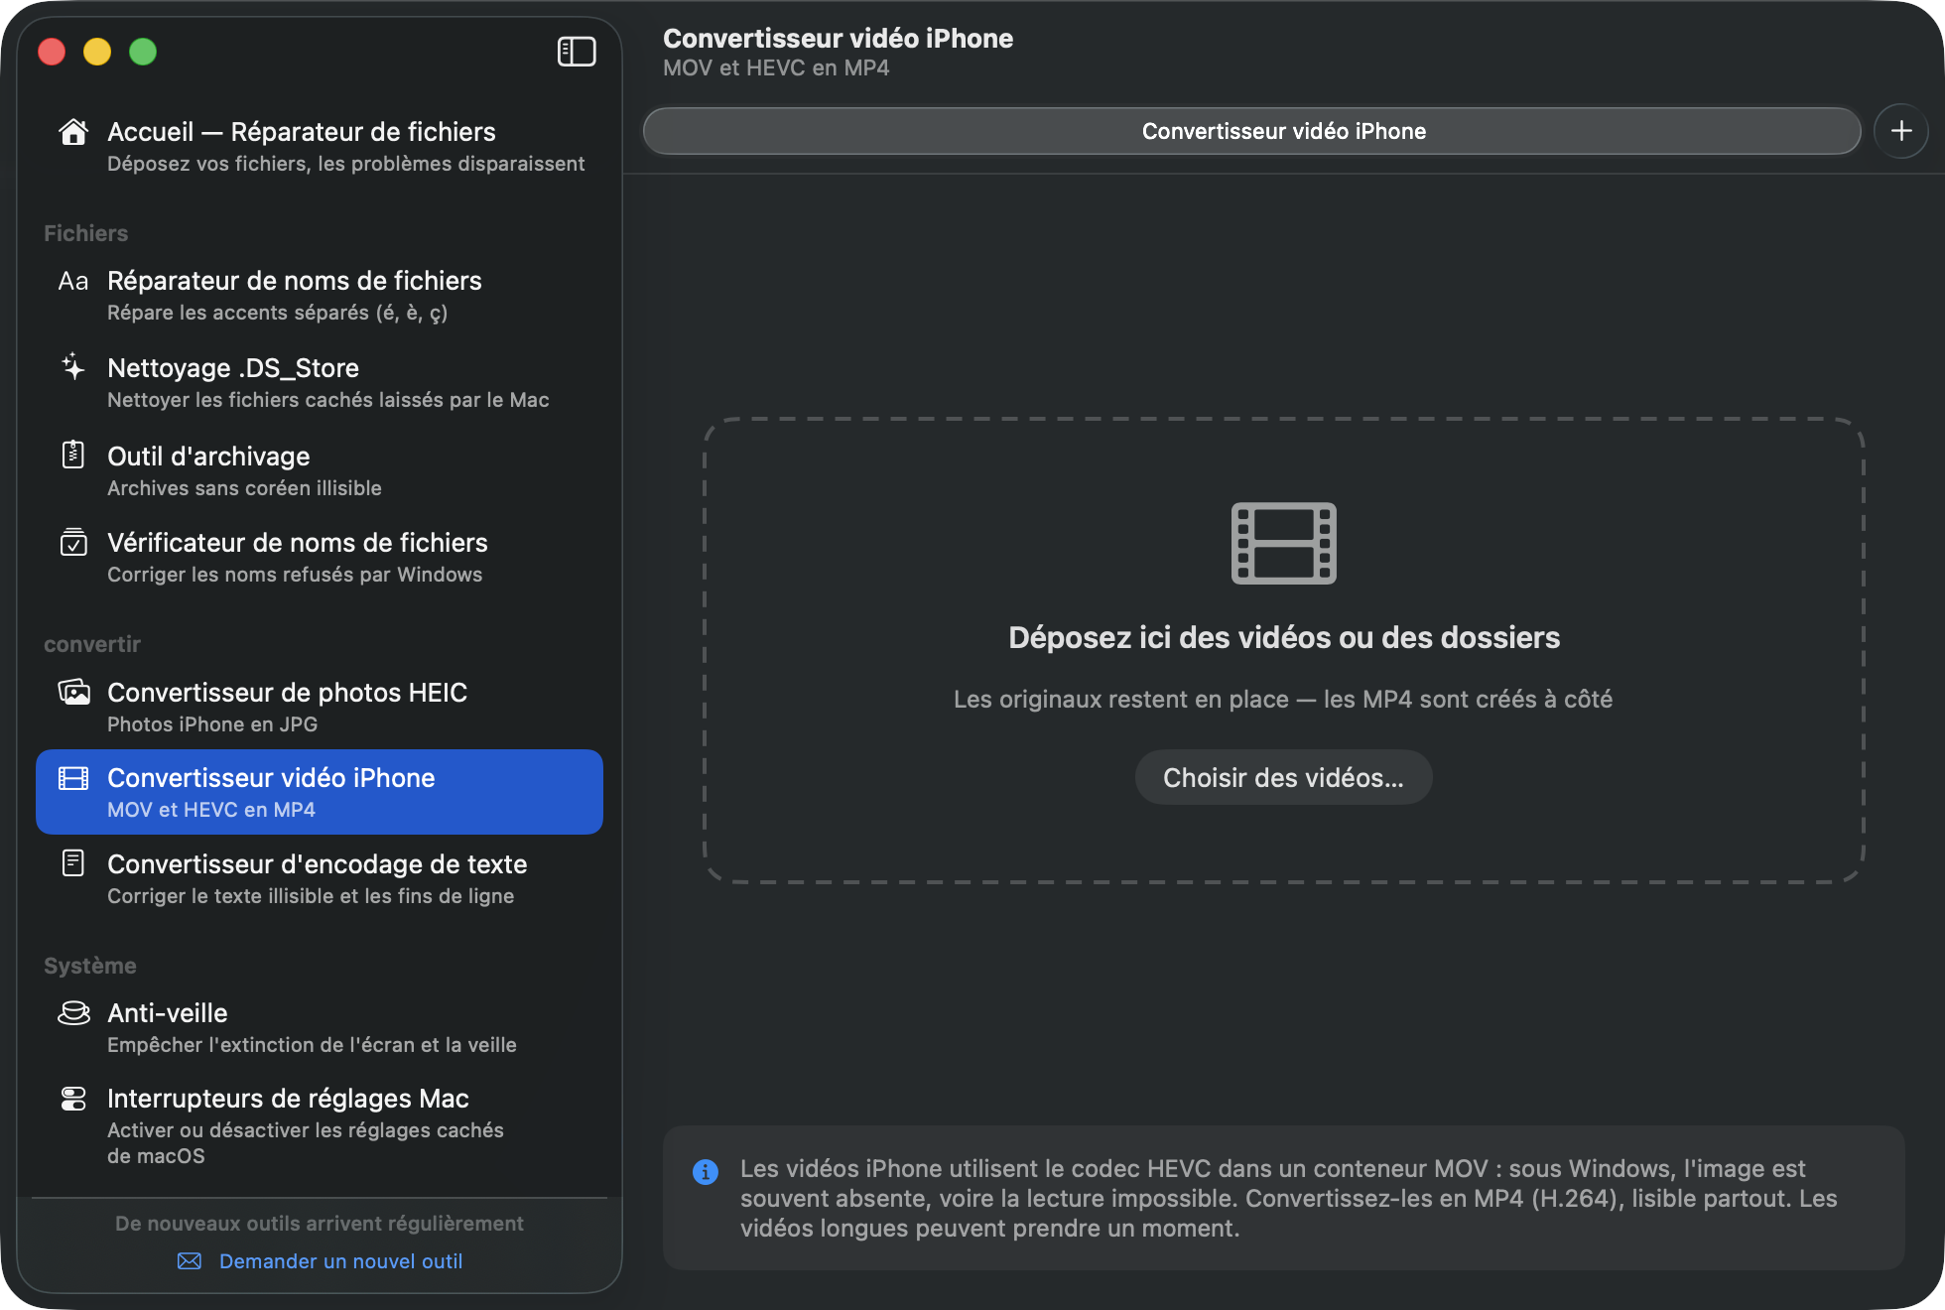
Task: Select Convertisseur vidéo iPhone in sidebar
Action: coord(320,792)
